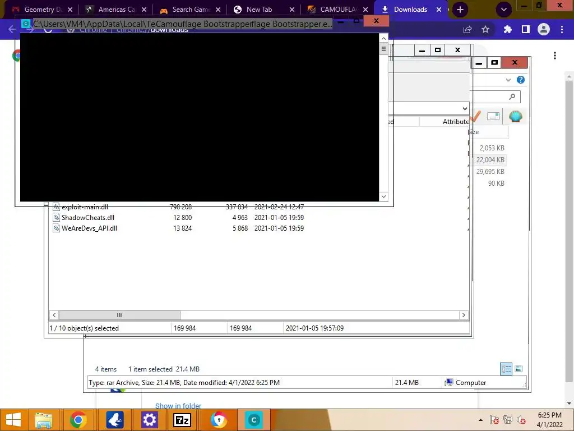Bookmark this page with the star icon
The width and height of the screenshot is (574, 431).
click(x=485, y=29)
